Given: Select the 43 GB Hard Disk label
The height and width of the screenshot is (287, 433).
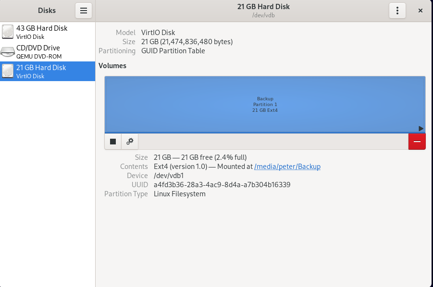Looking at the screenshot, I should (42, 28).
